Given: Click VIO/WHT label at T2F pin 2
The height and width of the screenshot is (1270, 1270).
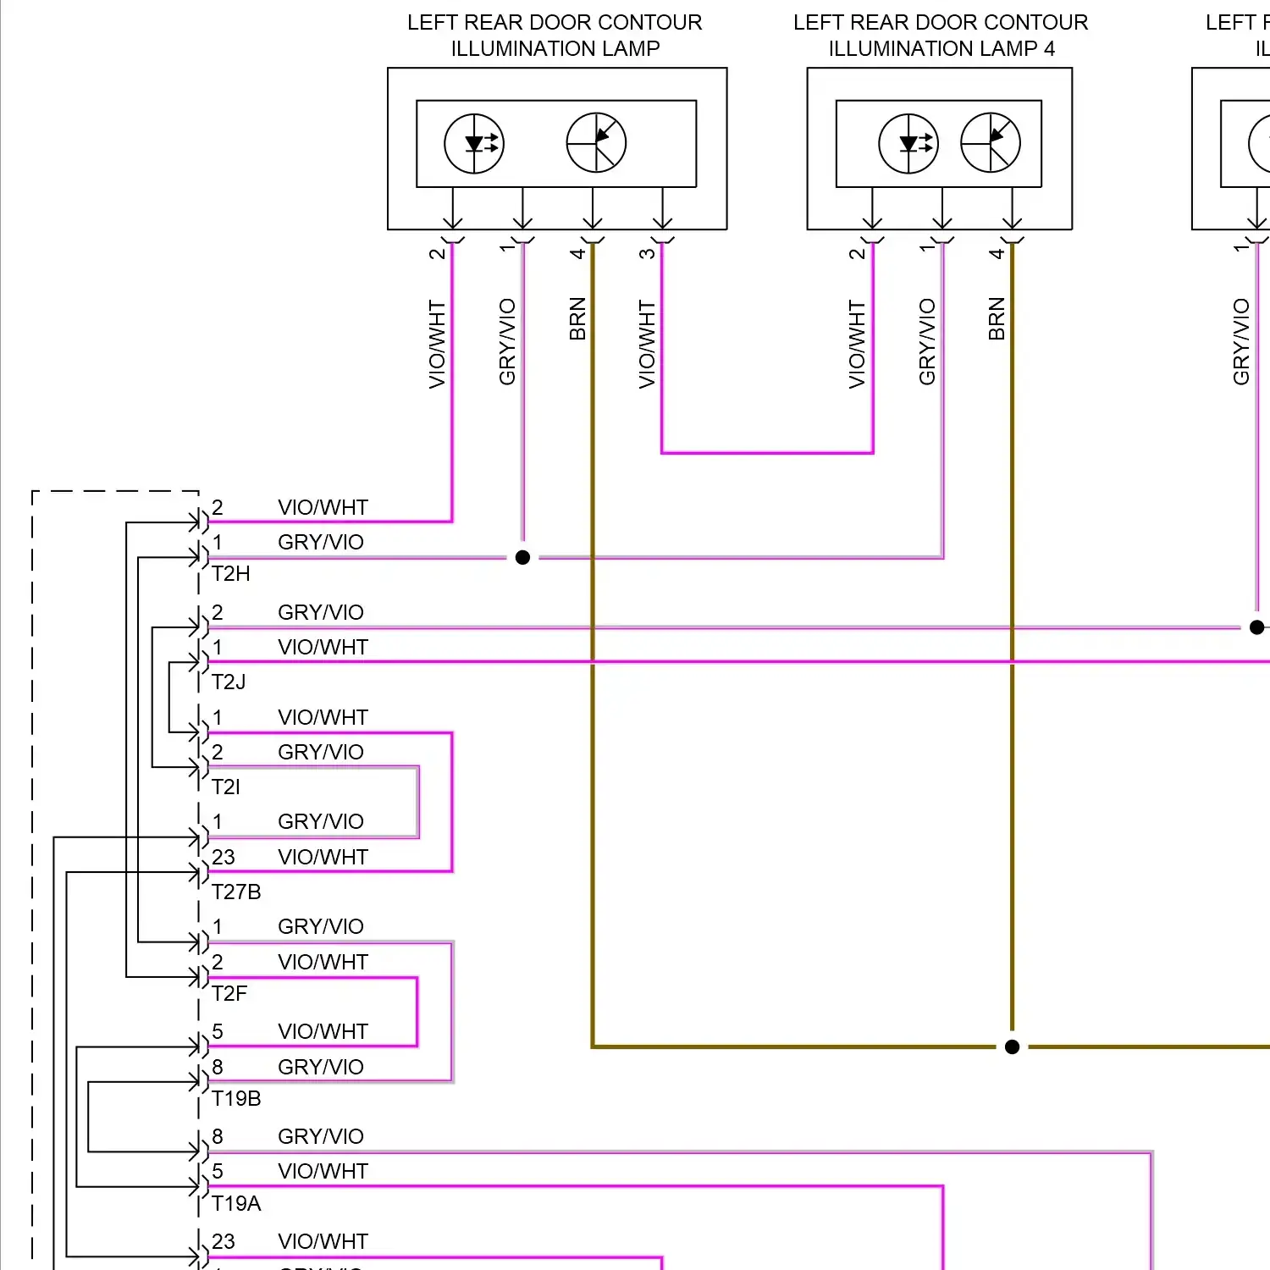Looking at the screenshot, I should (x=323, y=963).
